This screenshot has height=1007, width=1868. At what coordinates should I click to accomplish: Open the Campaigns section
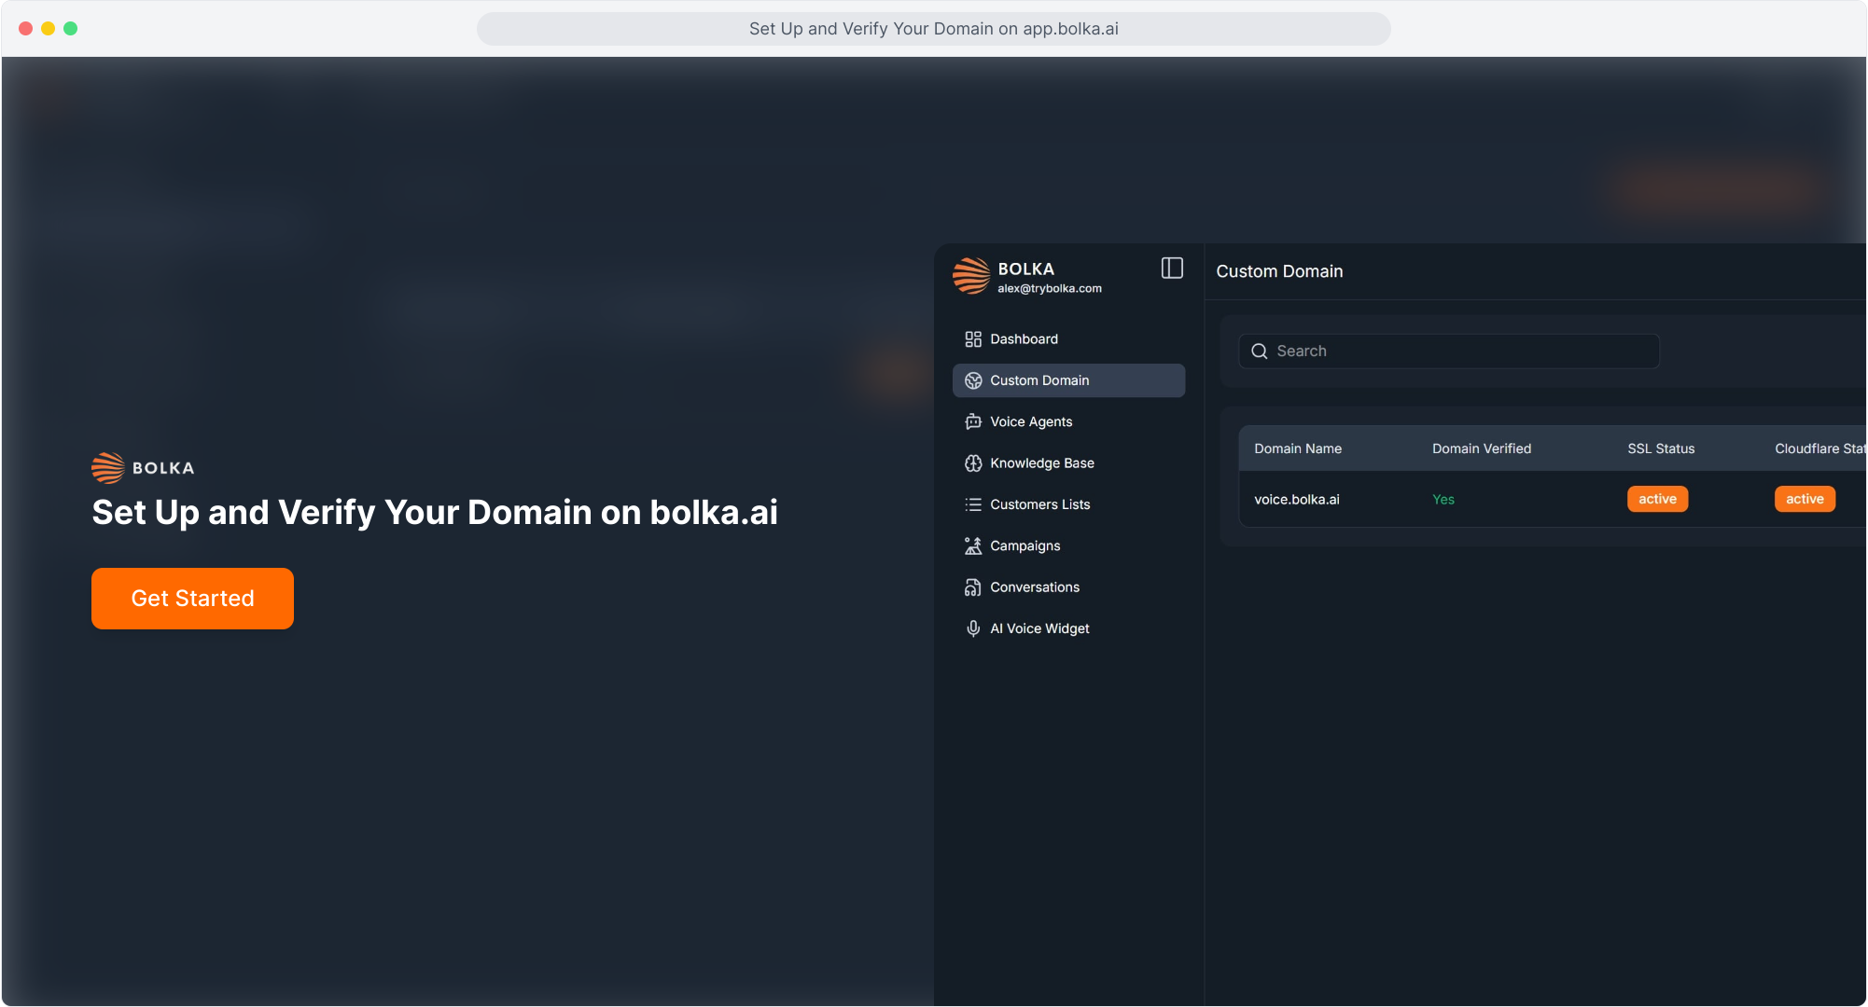[x=1025, y=545]
